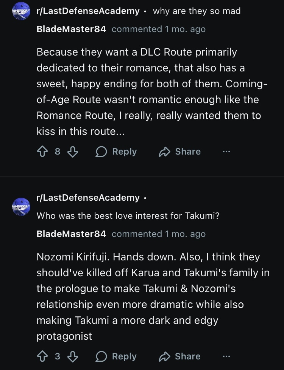This screenshot has height=370, width=284.
Task: Open more options for DLC Route comment
Action: pos(226,152)
